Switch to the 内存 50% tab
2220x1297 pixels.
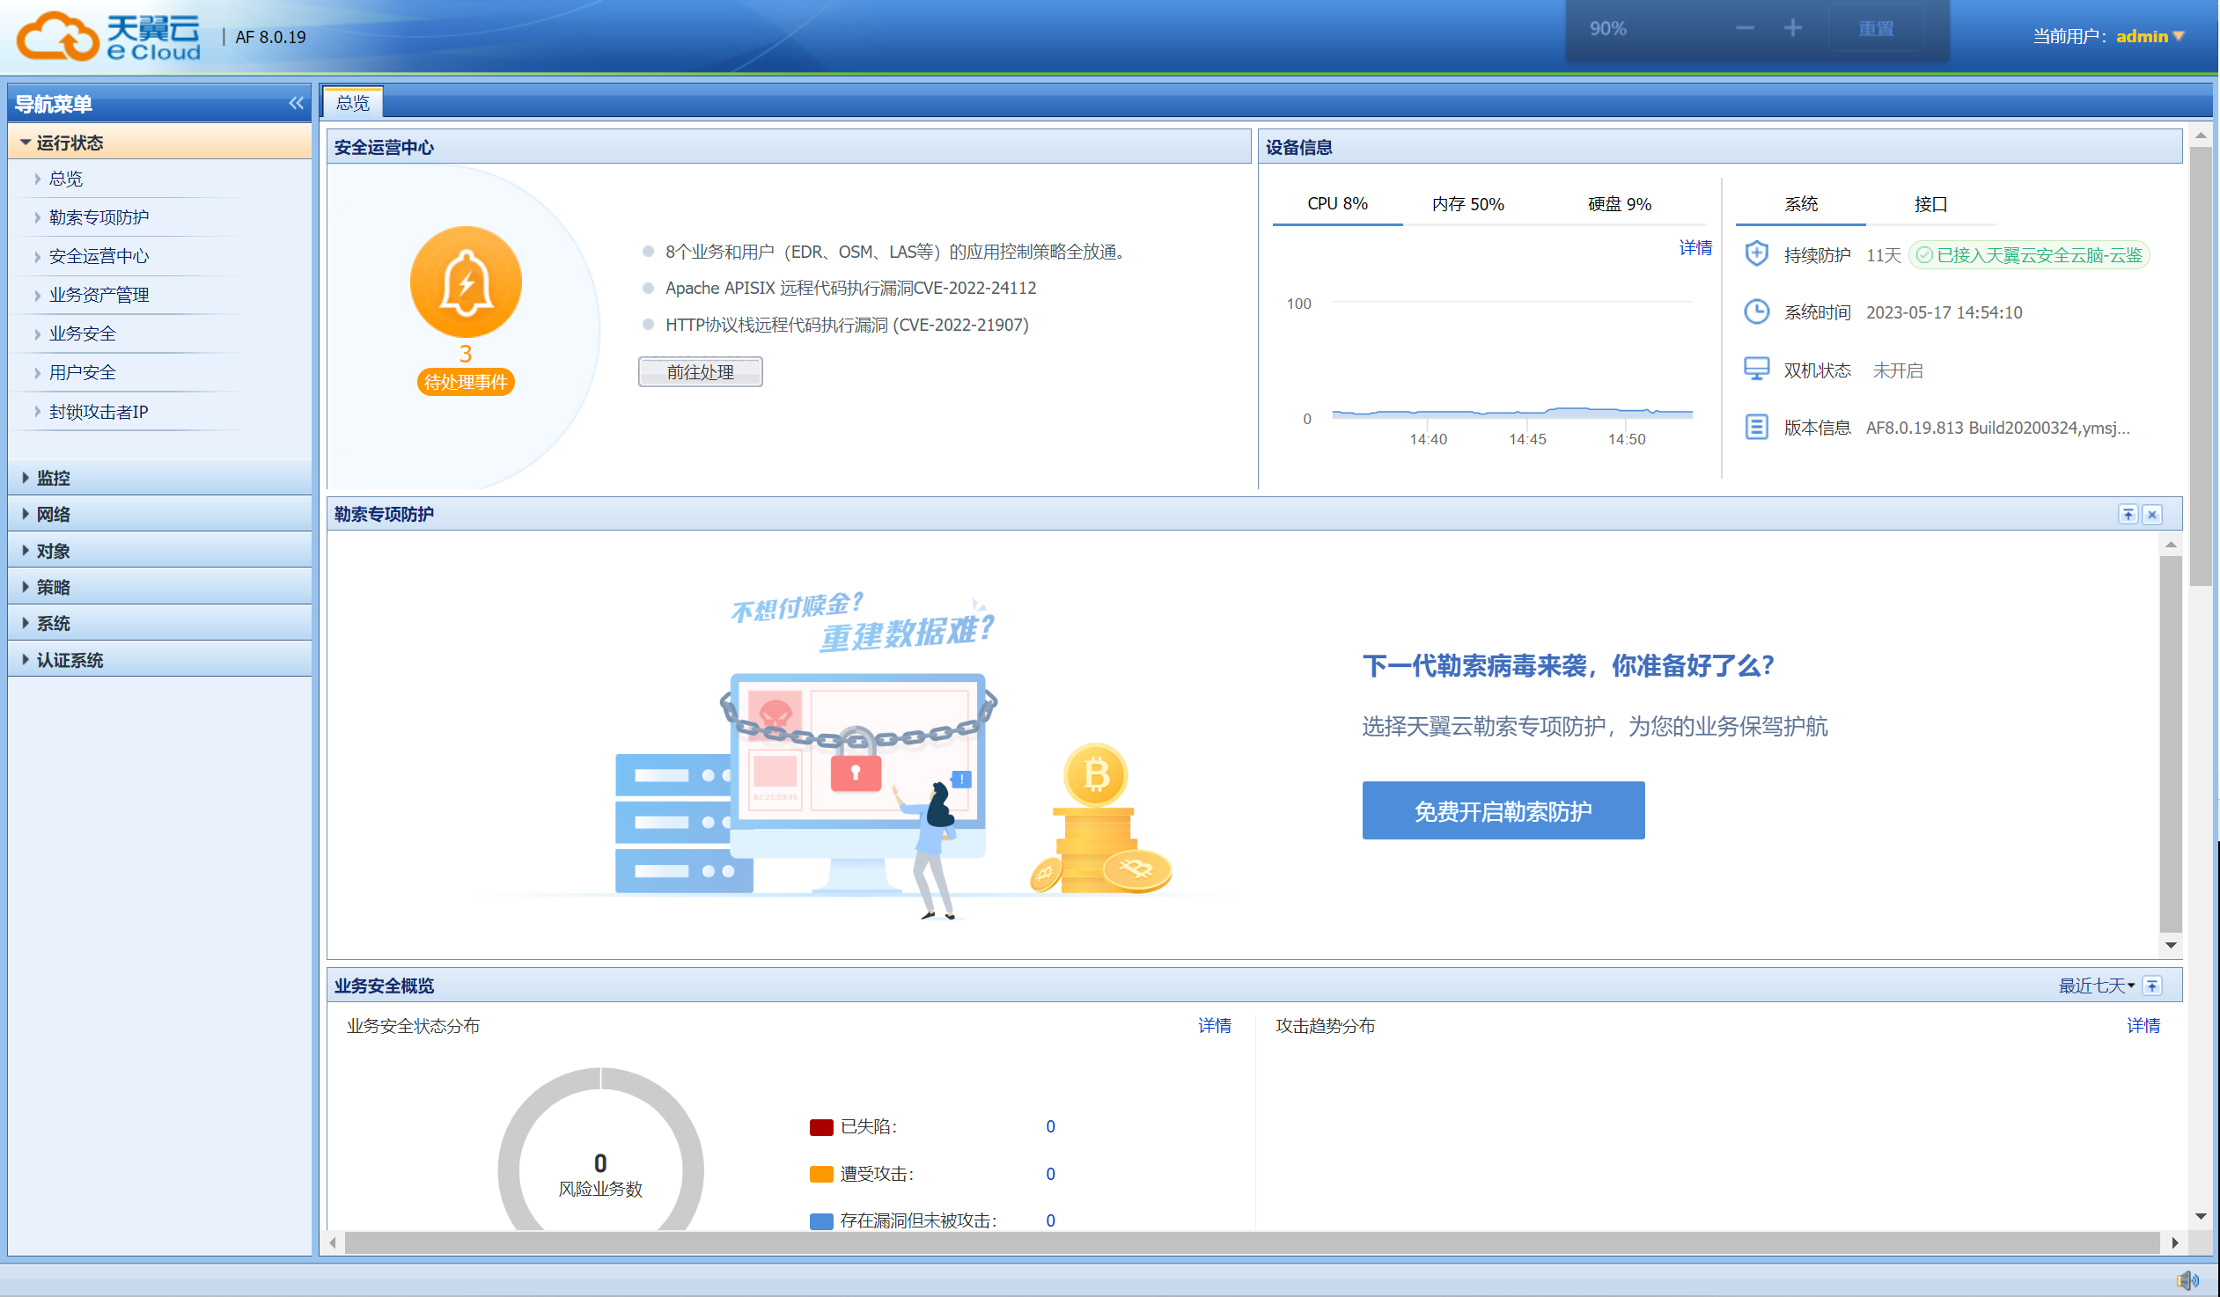point(1467,204)
